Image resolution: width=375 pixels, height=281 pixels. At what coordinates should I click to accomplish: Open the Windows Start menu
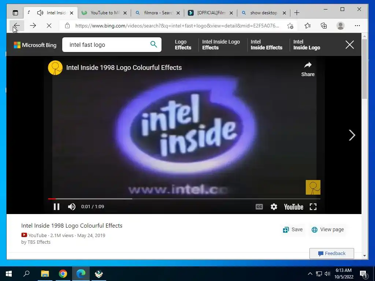coord(9,274)
